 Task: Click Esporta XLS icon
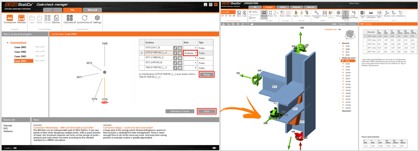click(379, 13)
